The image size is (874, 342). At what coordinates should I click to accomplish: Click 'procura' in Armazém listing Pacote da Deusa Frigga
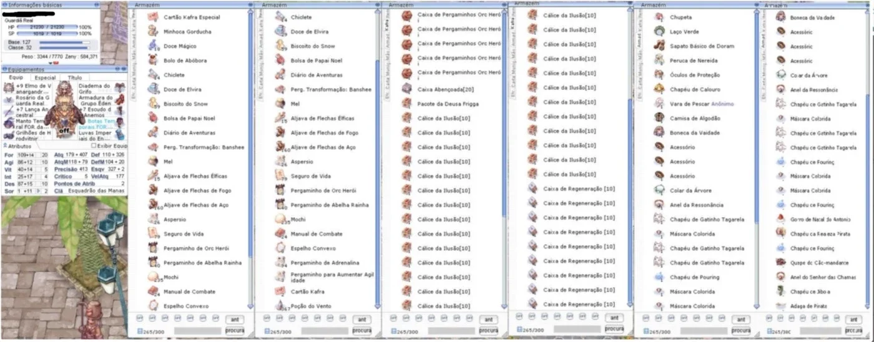tap(488, 330)
